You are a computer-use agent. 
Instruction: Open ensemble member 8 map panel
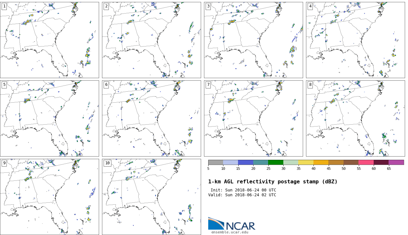pos(355,118)
